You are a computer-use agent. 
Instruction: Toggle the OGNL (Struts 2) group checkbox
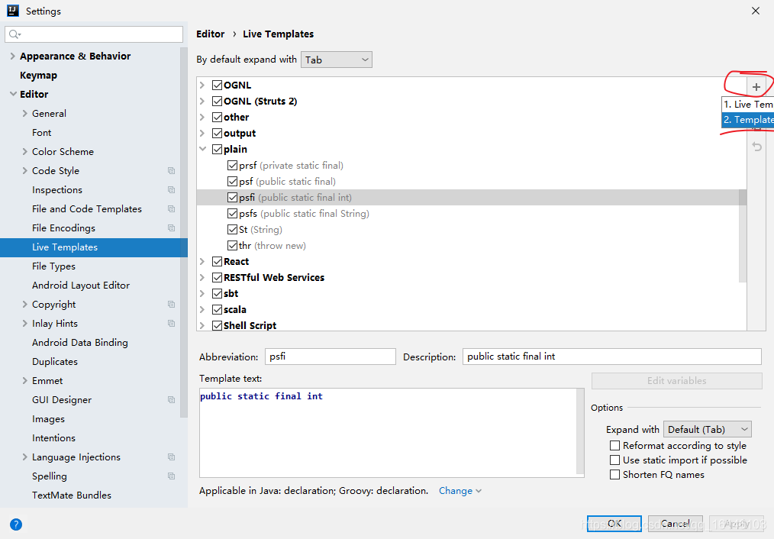pos(218,102)
